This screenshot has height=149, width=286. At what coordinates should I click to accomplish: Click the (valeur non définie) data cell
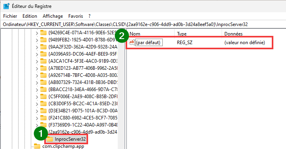point(245,43)
